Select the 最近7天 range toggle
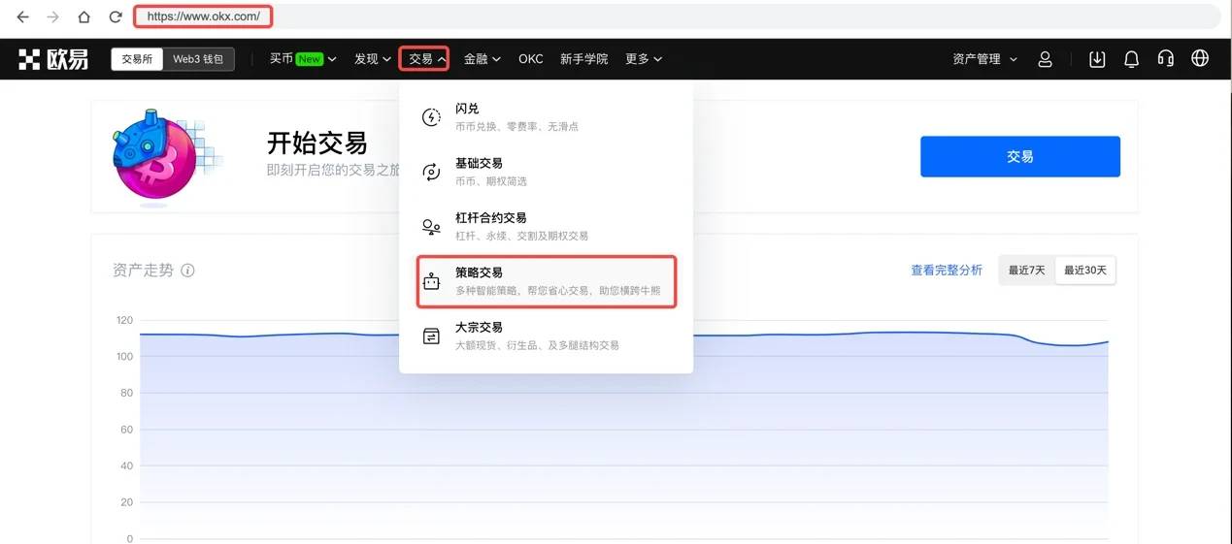This screenshot has height=544, width=1232. click(x=1027, y=271)
